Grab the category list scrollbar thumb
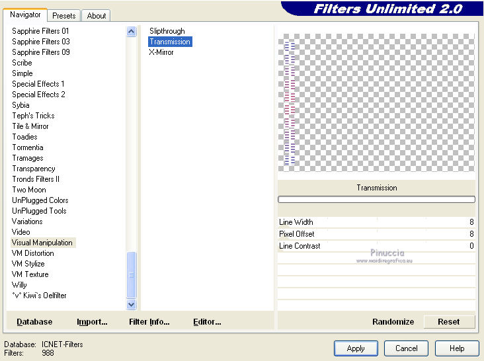Image resolution: width=484 pixels, height=361 pixels. (131, 275)
